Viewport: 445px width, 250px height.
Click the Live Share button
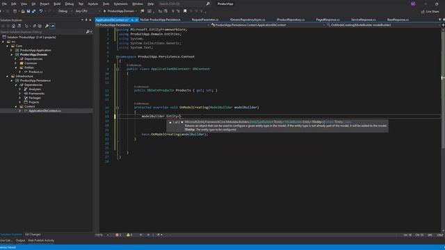tap(430, 12)
